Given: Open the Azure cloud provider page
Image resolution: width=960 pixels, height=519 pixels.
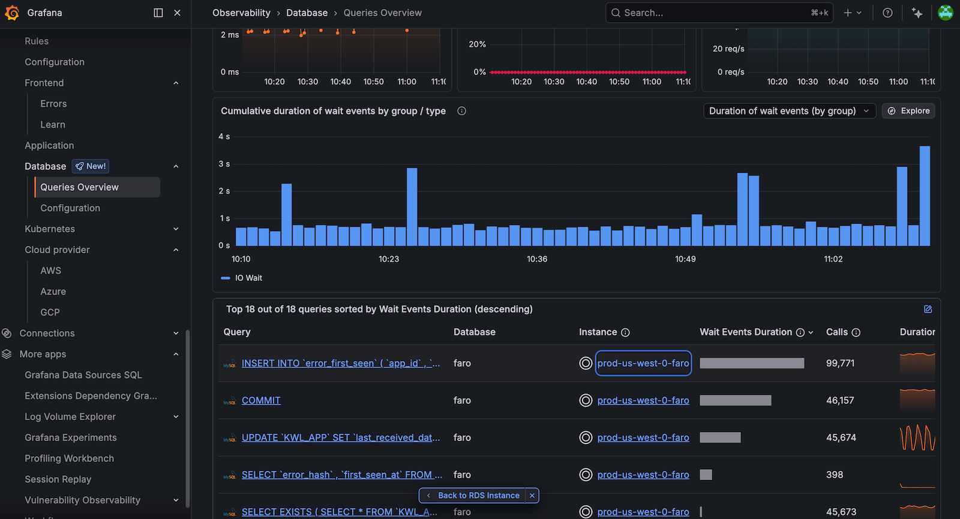Looking at the screenshot, I should point(53,292).
